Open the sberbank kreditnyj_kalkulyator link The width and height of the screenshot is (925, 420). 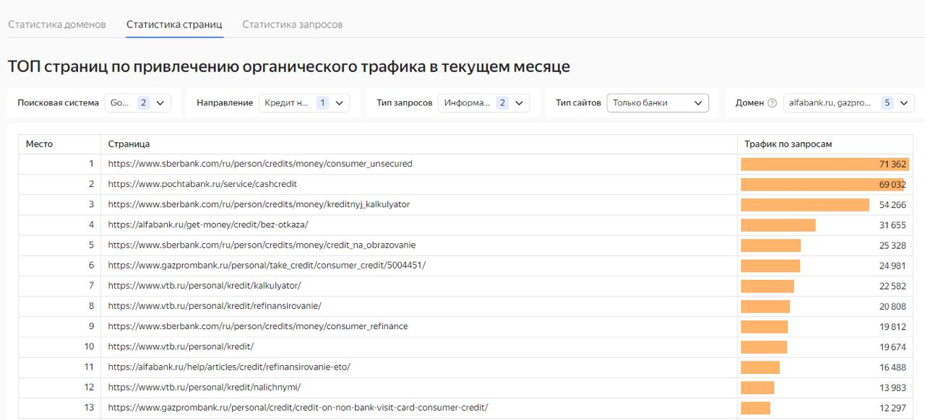(x=259, y=204)
